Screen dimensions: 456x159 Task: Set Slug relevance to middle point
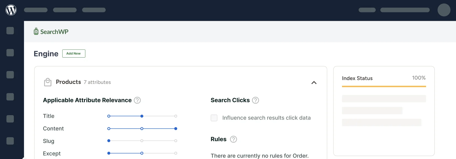(x=142, y=141)
